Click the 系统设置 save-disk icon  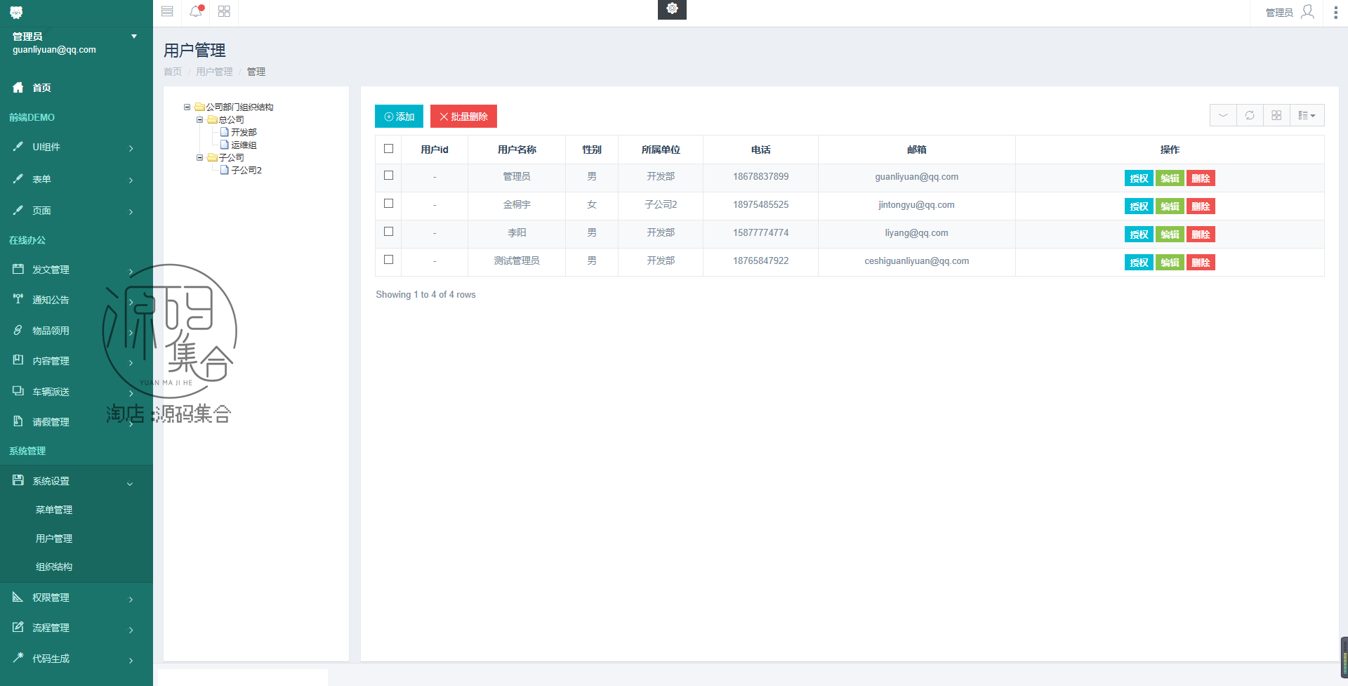click(x=18, y=480)
